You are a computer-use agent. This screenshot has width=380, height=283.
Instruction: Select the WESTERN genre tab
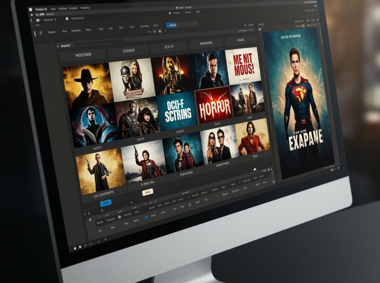[x=83, y=55]
